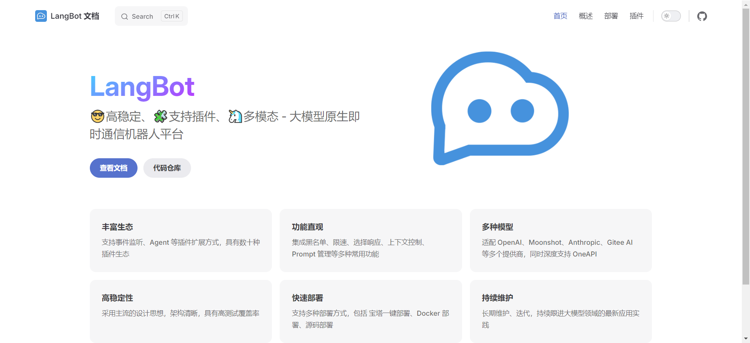Click the scrollbar down arrow
750x343 pixels.
pos(746,339)
